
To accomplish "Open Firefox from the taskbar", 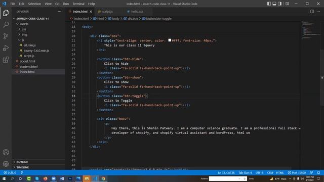I will click(x=45, y=178).
